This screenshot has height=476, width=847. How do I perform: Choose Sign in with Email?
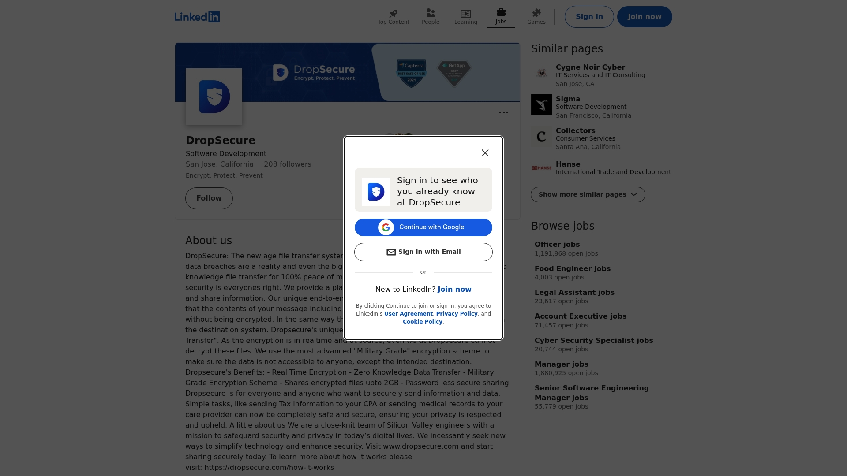click(x=423, y=252)
